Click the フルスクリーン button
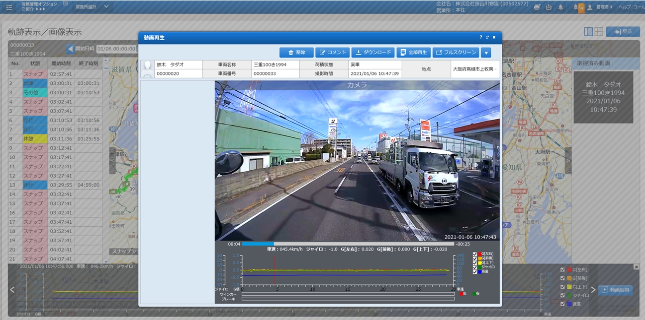Screen dimensions: 645x320 pyautogui.click(x=456, y=53)
